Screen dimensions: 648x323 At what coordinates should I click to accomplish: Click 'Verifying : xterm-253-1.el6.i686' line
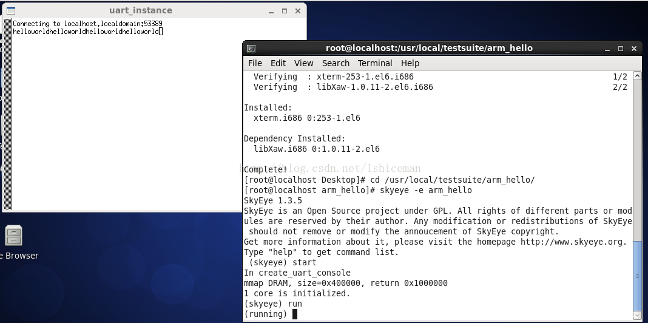334,76
